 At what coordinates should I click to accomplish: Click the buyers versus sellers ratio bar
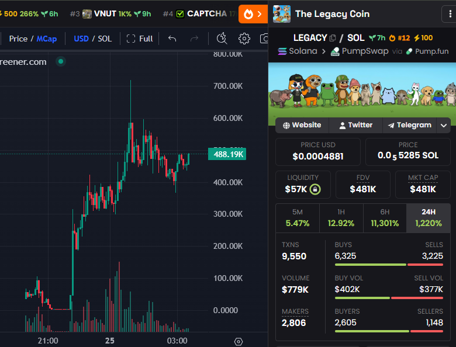point(389,331)
